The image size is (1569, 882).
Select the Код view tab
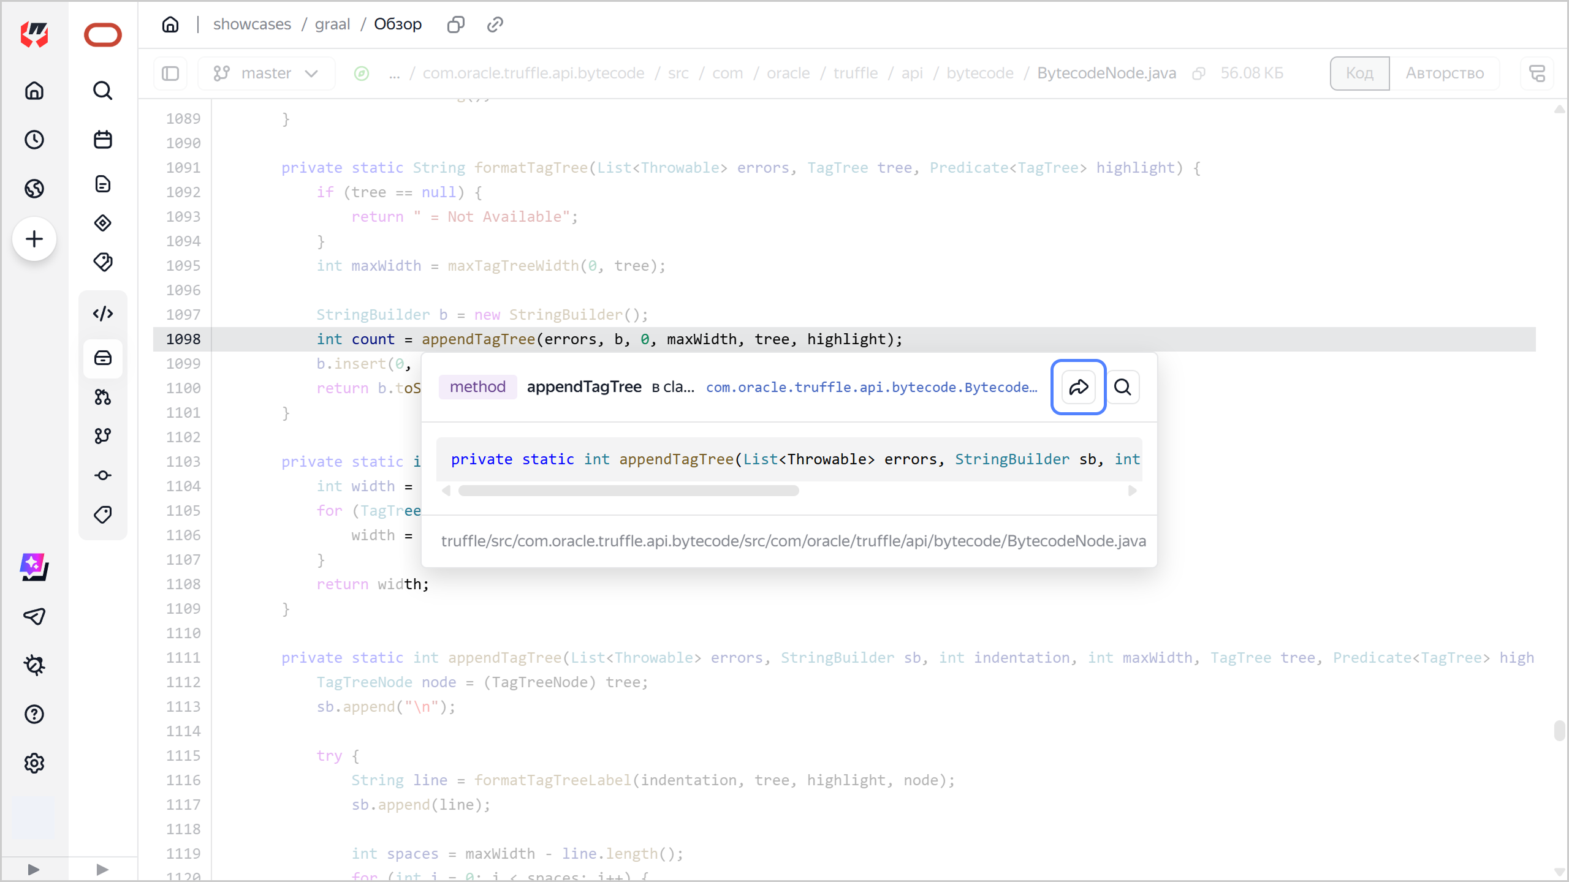(1359, 73)
